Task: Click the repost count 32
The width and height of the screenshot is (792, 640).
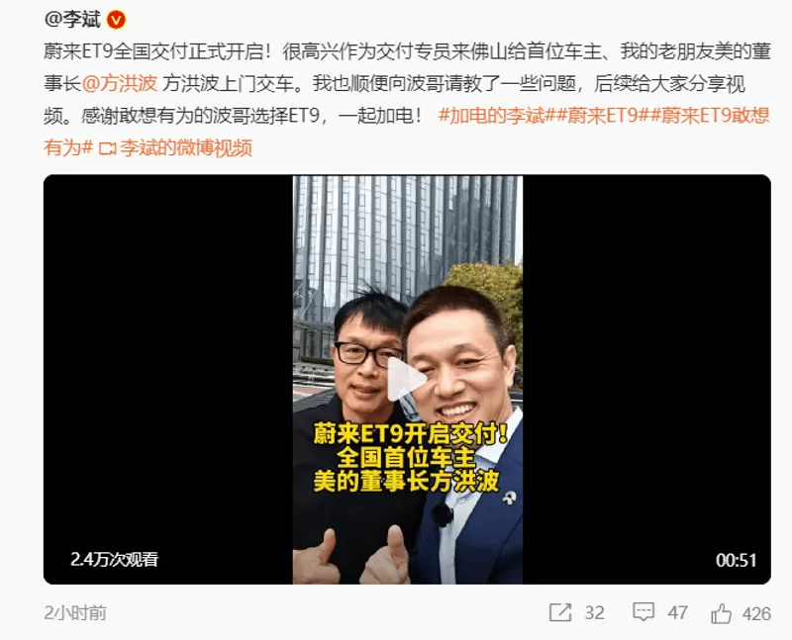Action: (595, 612)
